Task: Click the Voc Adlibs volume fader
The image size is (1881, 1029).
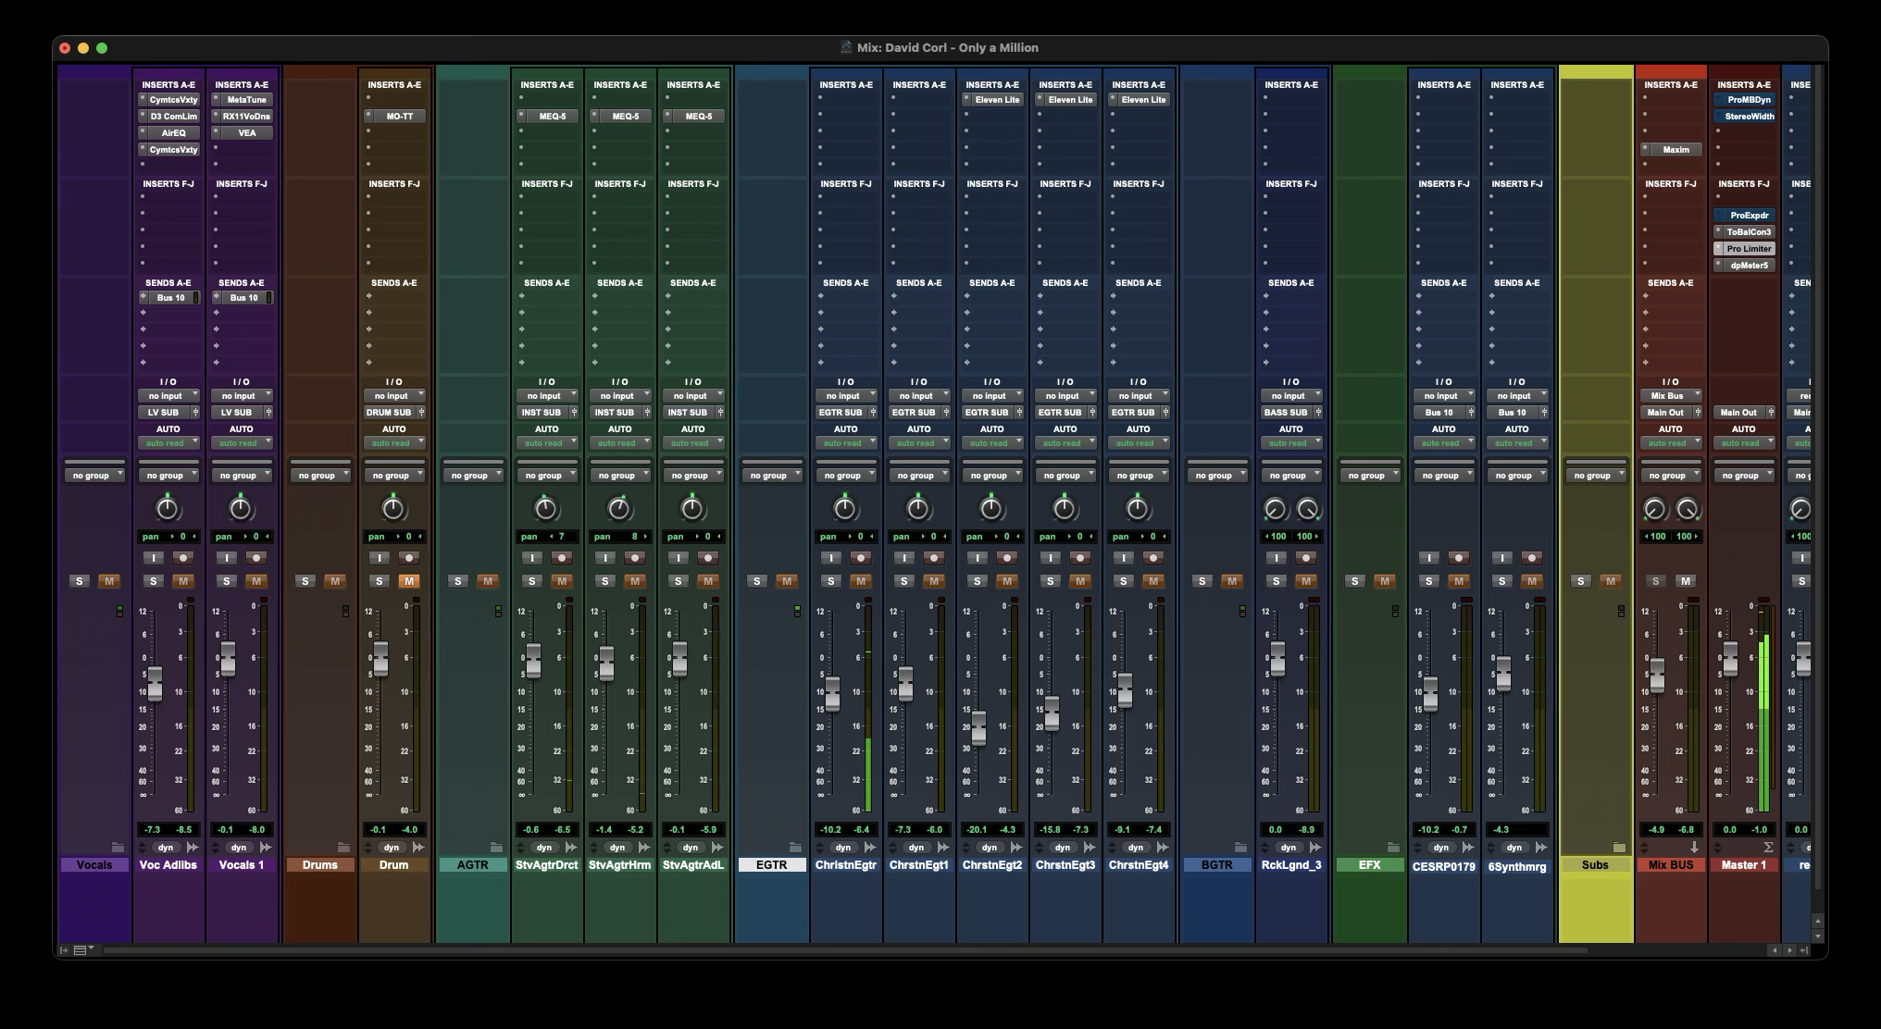Action: [156, 683]
